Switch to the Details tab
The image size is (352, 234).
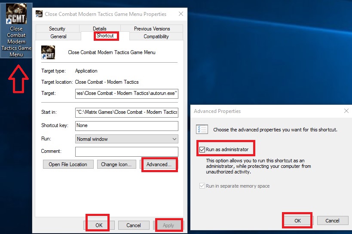click(100, 28)
